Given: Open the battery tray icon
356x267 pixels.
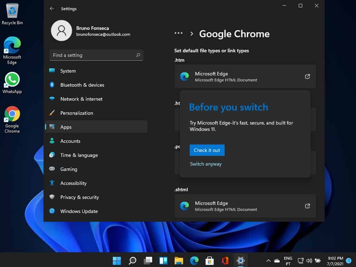Looking at the screenshot, I should coord(318,261).
